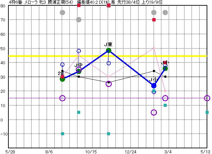This screenshot has height=154, width=212.
Task: Select the open blue circle above the J中 label
Action: [79, 51]
